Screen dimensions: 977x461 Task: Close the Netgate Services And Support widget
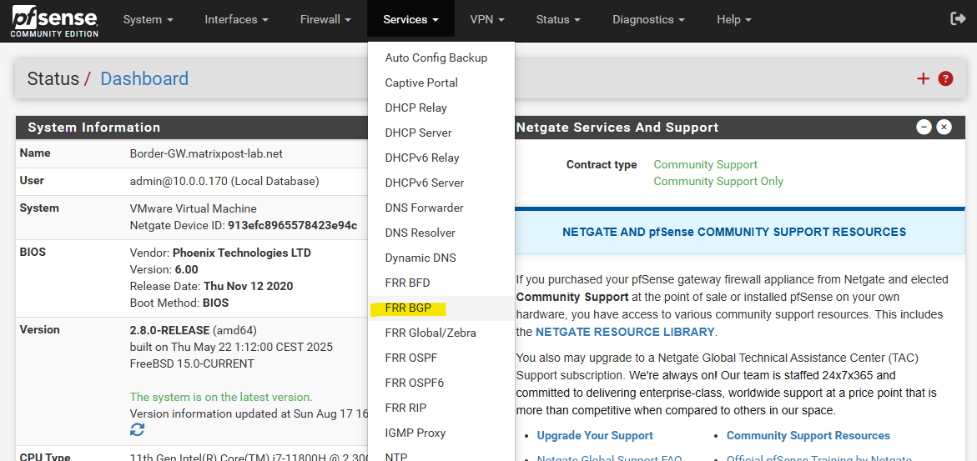tap(944, 127)
